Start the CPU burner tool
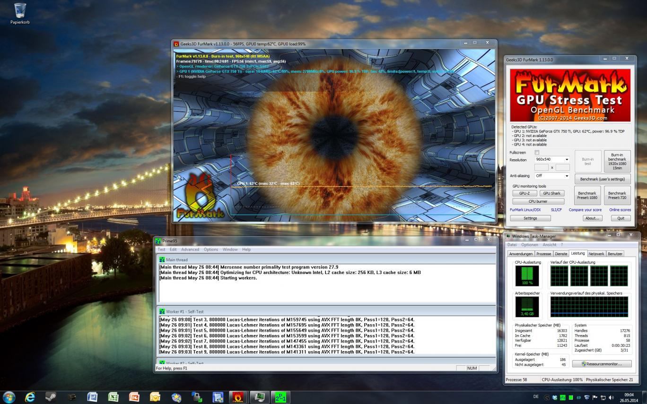Image resolution: width=647 pixels, height=404 pixels. pyautogui.click(x=538, y=201)
